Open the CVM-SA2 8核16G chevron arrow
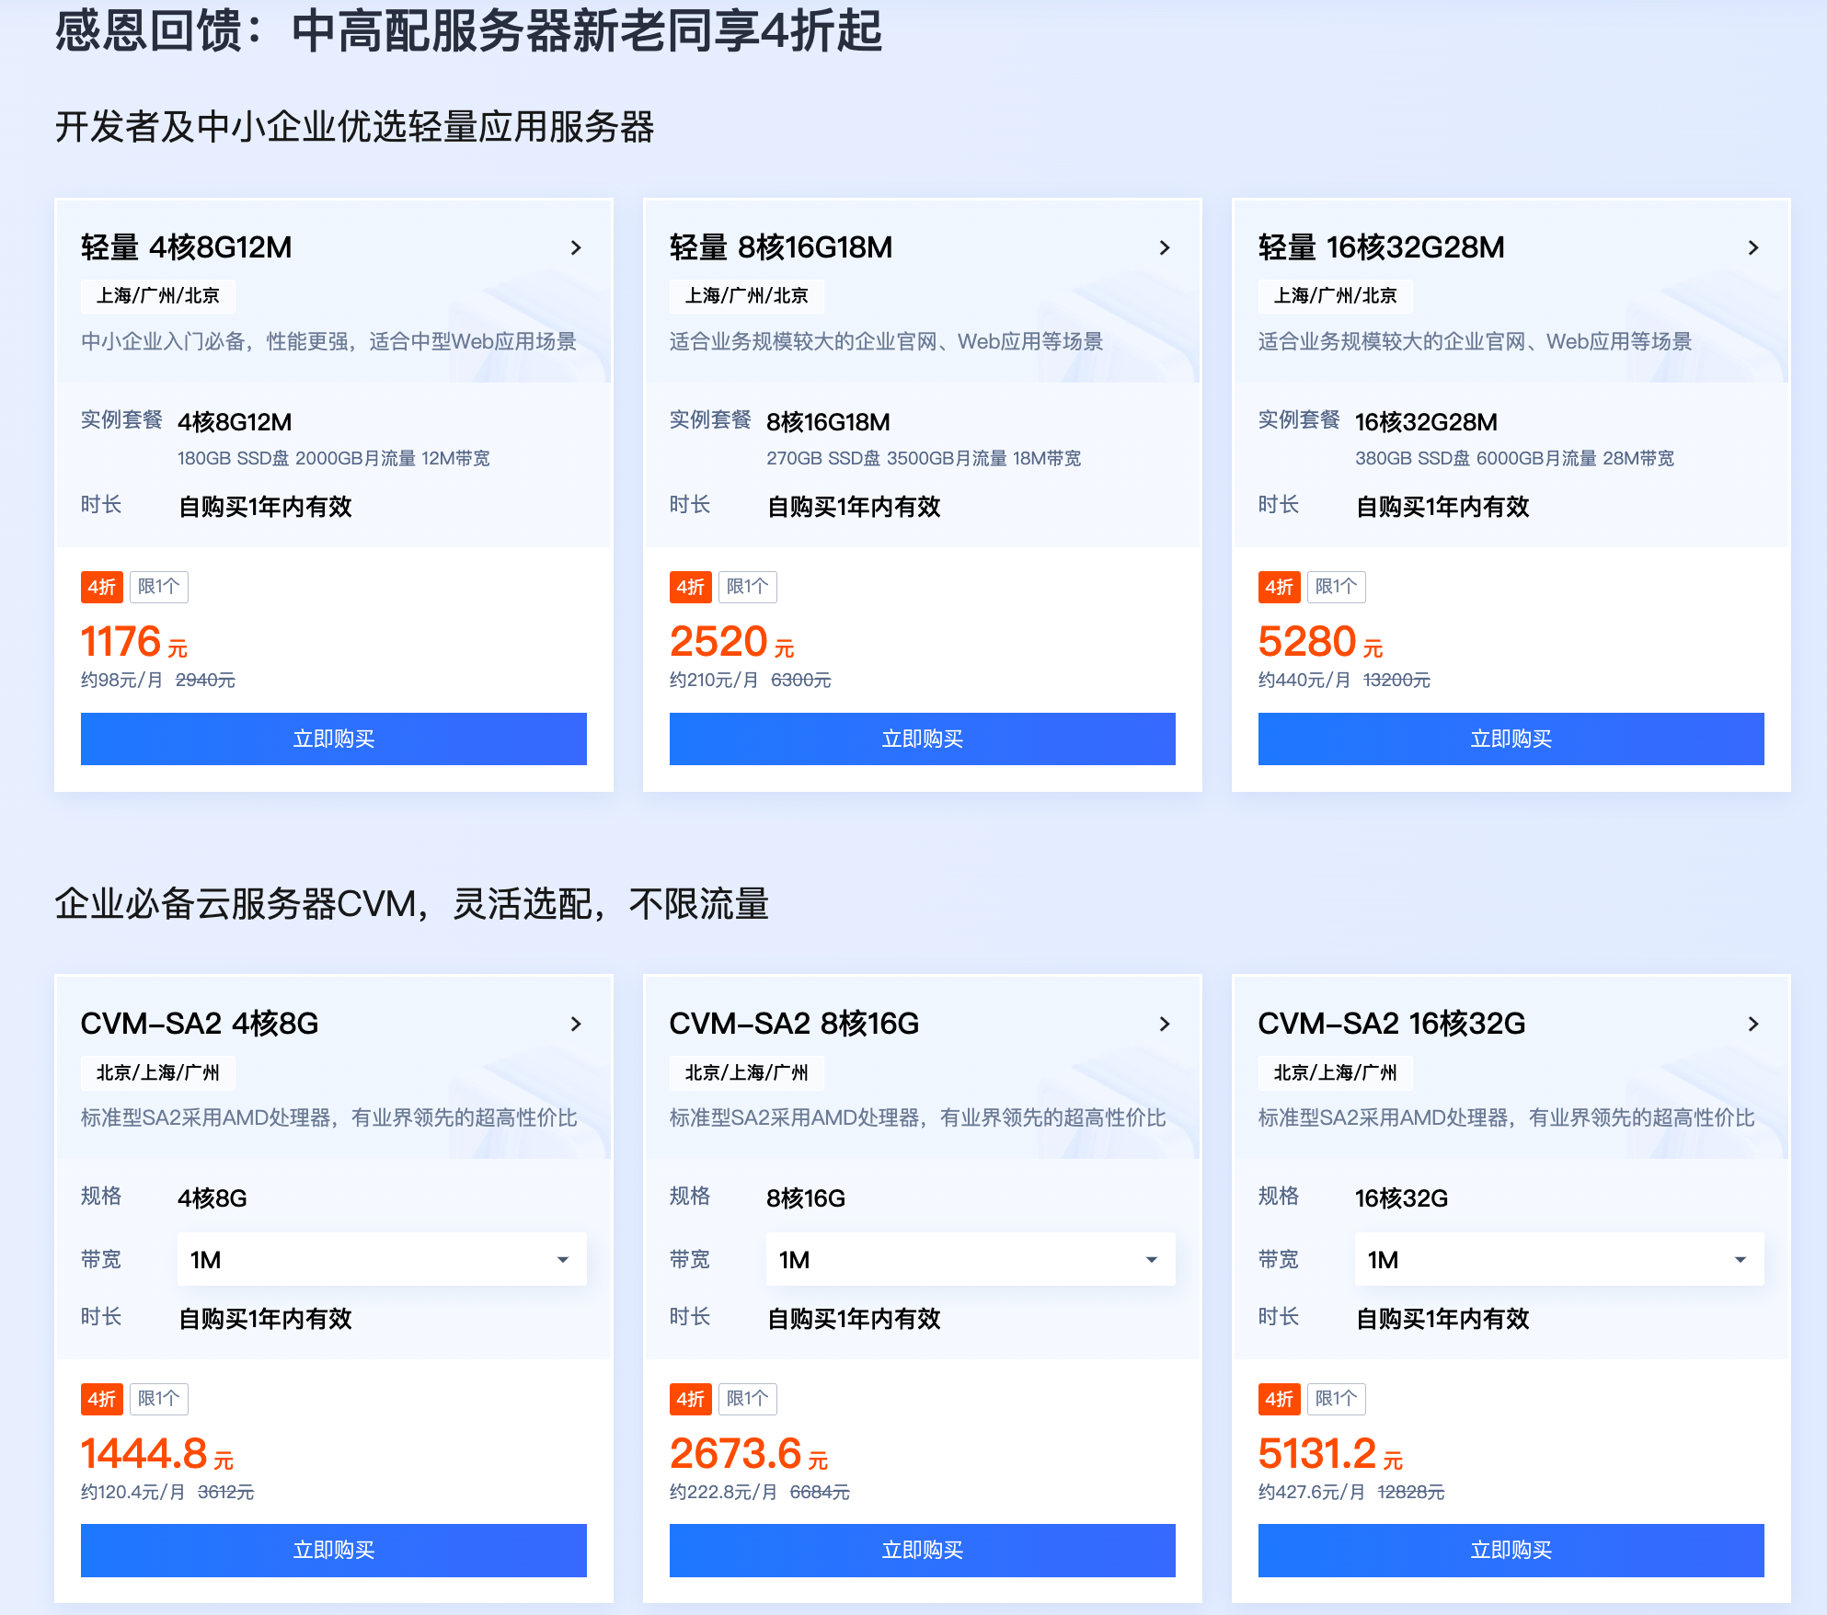This screenshot has height=1615, width=1827. point(1165,1024)
